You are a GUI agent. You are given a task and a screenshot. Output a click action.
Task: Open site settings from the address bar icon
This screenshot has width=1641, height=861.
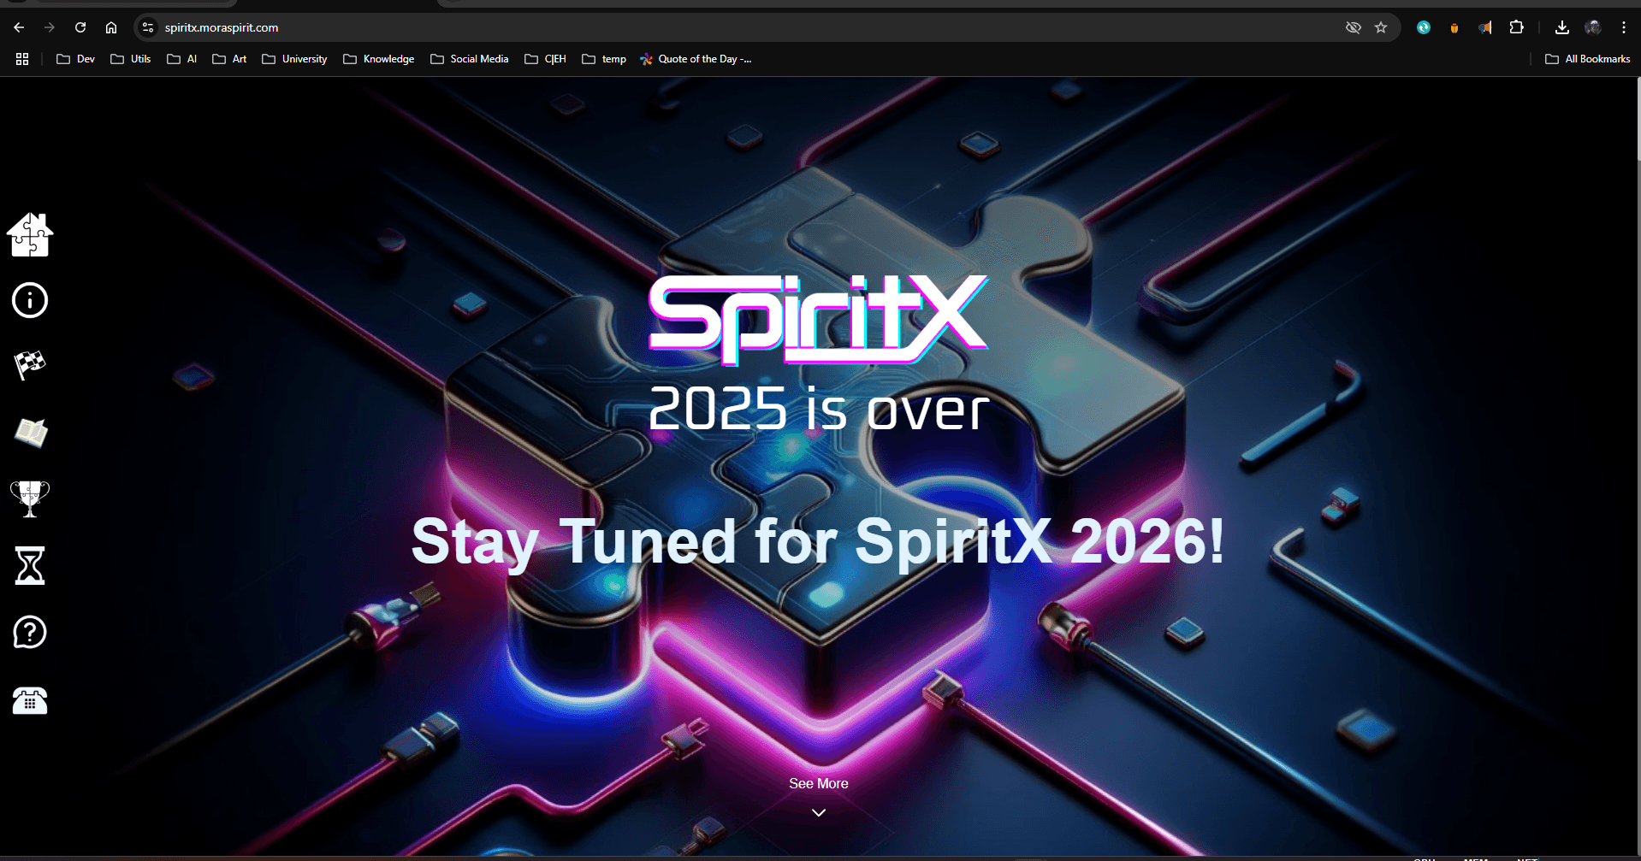(x=147, y=27)
